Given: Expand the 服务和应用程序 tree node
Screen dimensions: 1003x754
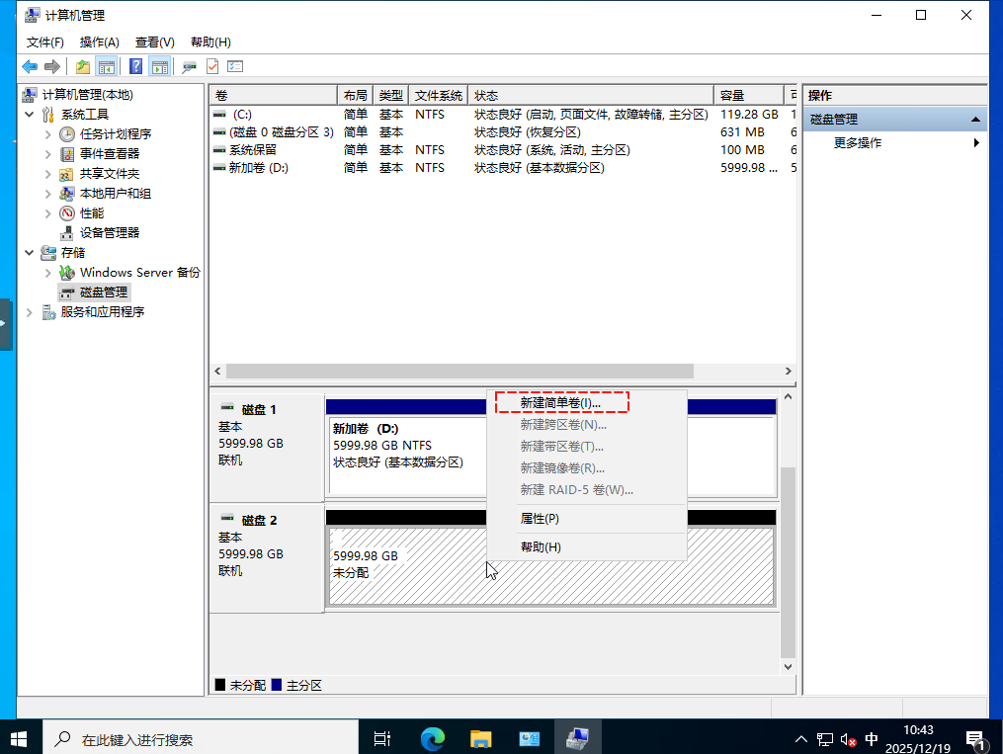Looking at the screenshot, I should 29,312.
